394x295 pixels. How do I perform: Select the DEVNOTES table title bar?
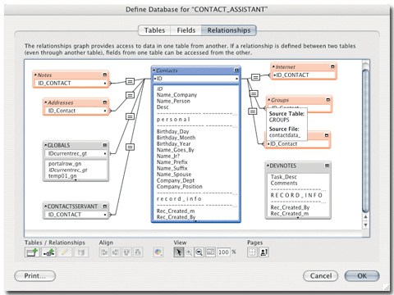298,166
